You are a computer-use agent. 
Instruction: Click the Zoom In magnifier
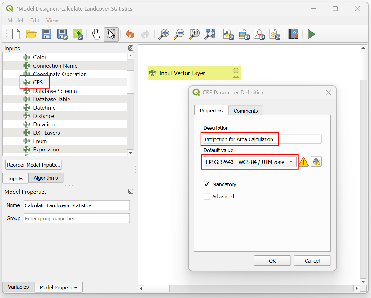pos(163,34)
